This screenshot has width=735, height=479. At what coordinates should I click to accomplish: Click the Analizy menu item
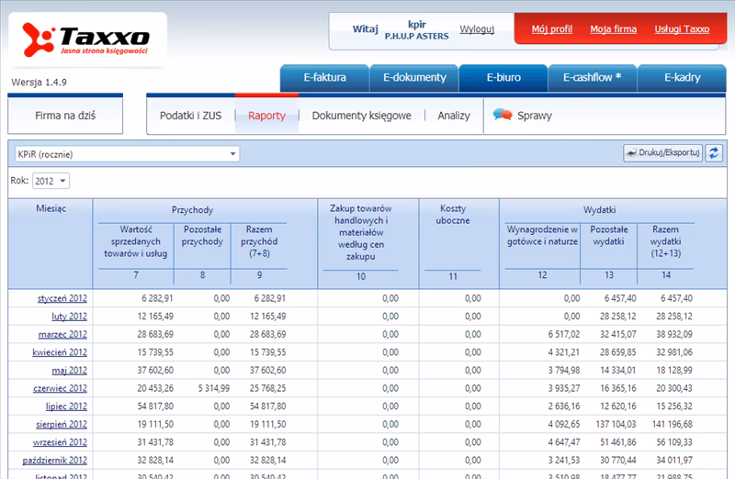tap(454, 117)
